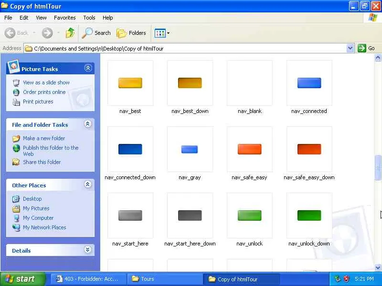Screen dimensions: 382x286
Task: Open the Favorites menu
Action: pyautogui.click(x=65, y=18)
